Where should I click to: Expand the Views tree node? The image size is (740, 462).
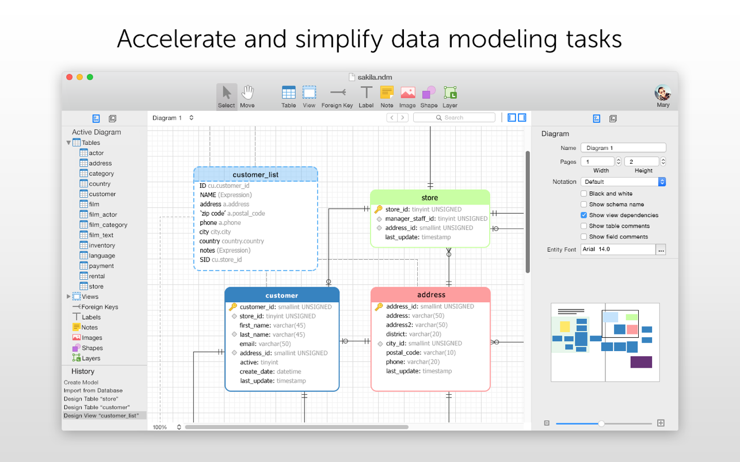(x=68, y=297)
